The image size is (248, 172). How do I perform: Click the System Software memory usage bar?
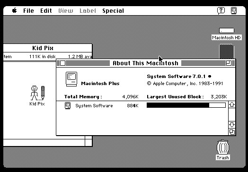pyautogui.click(x=186, y=105)
